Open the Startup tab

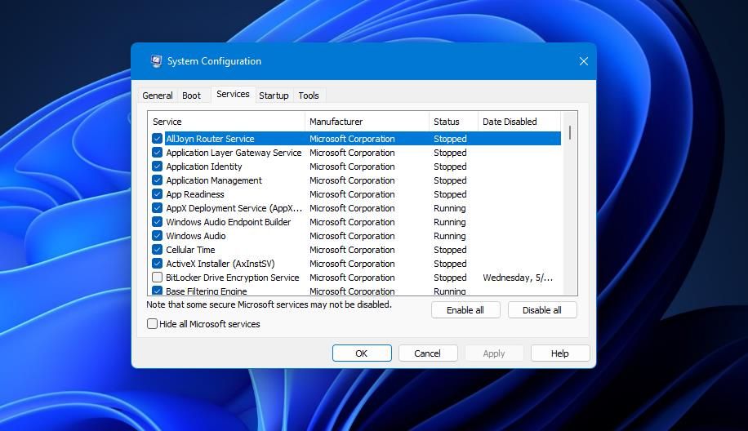click(274, 96)
